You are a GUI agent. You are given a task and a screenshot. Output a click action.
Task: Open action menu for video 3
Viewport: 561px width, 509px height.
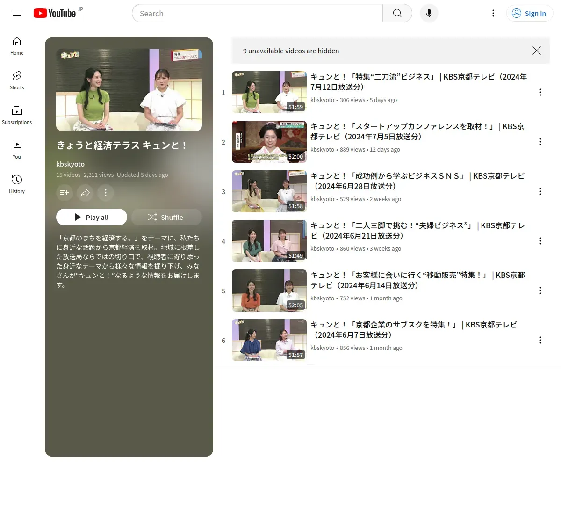coord(540,191)
